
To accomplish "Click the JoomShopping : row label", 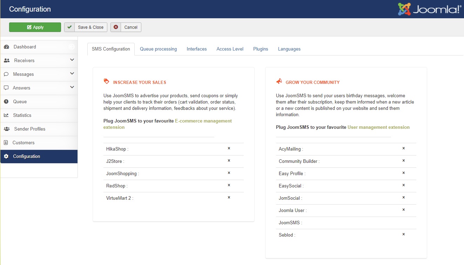I will [x=122, y=174].
